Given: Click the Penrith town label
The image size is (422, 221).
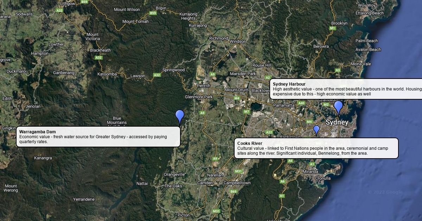Looking at the screenshot, I should click(203, 86).
